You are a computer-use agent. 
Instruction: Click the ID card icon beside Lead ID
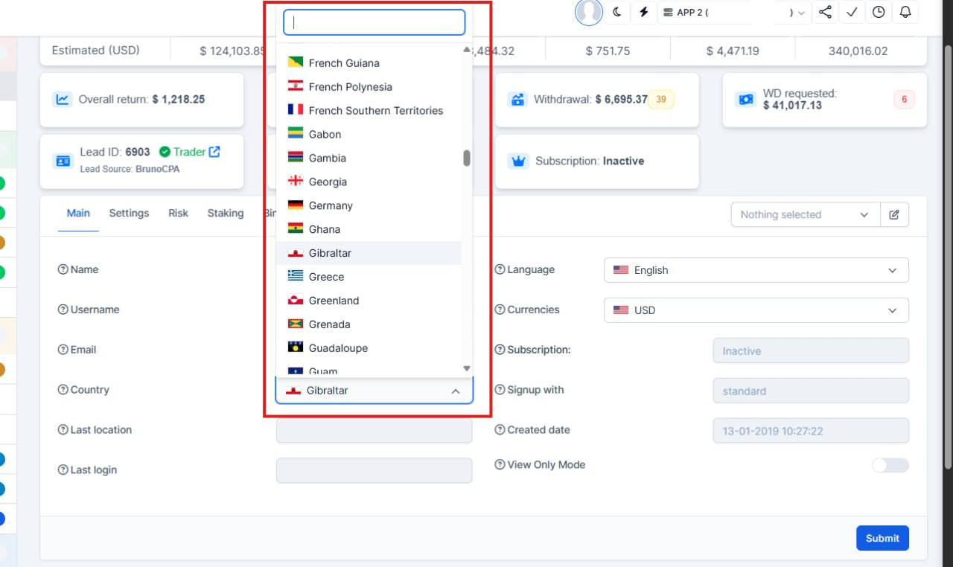point(63,161)
